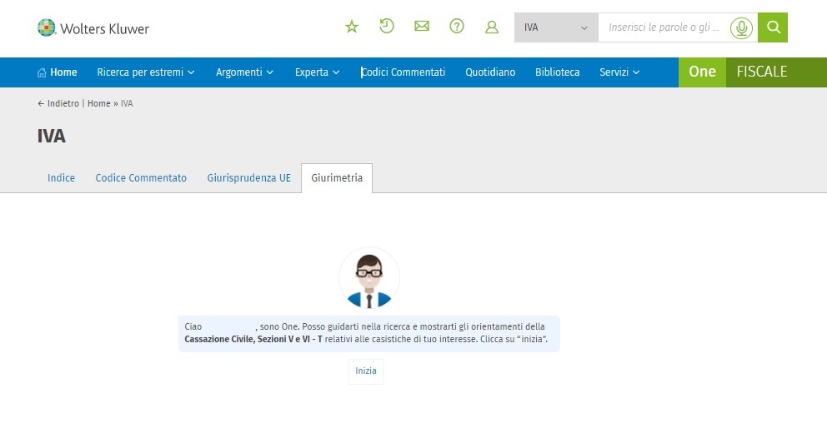The image size is (827, 423).
Task: Open the IVA search scope dropdown
Action: [555, 27]
